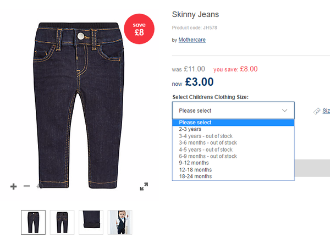The width and height of the screenshot is (330, 243).
Task: Collapse the clothing size dropdown chevron
Action: point(284,111)
